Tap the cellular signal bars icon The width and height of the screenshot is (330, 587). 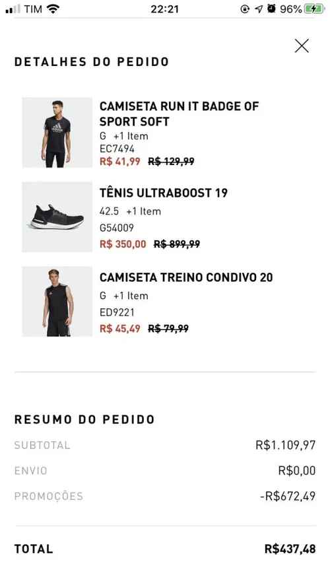pyautogui.click(x=13, y=9)
